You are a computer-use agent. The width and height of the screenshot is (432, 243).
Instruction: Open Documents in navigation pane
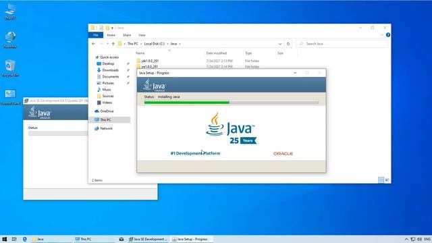click(x=111, y=76)
